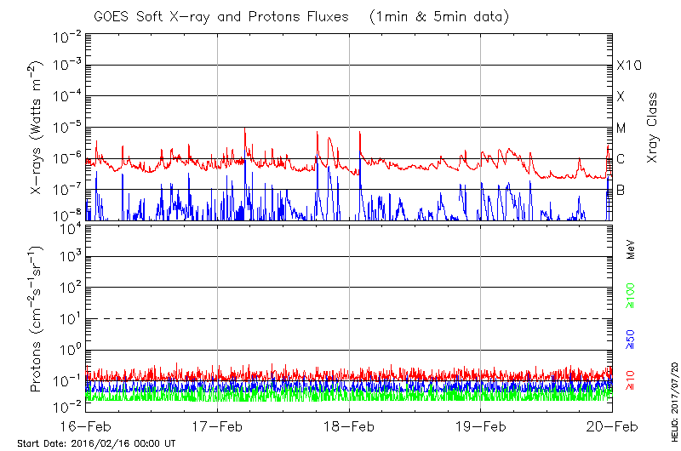681x451 pixels.
Task: Click the Start Date 2016/02/16 text
Action: [x=96, y=444]
